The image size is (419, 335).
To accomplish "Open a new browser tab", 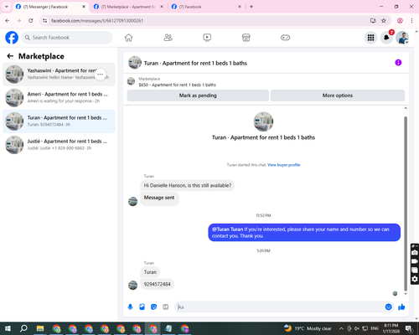I will (x=251, y=7).
